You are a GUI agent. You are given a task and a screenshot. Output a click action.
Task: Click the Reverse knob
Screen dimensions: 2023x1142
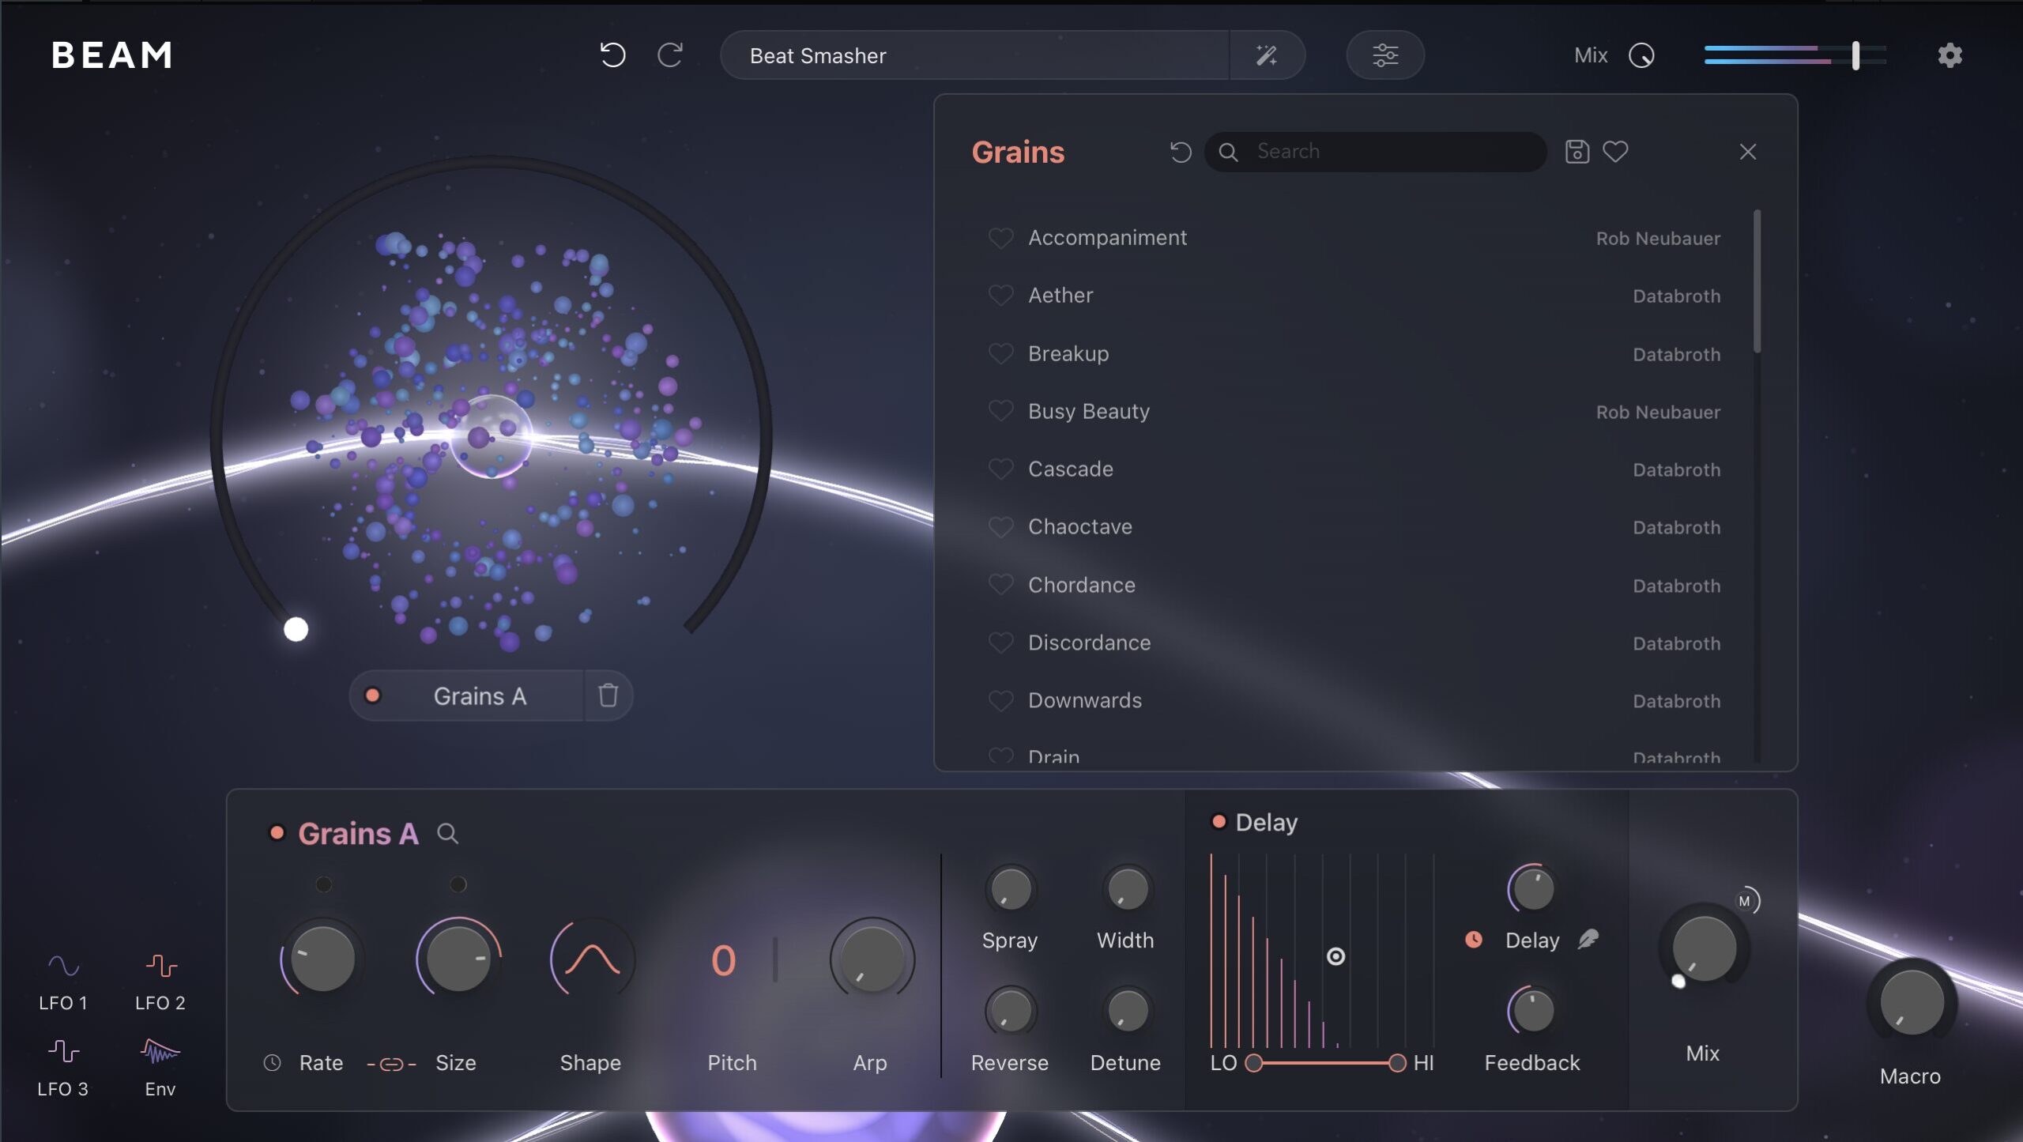tap(1010, 1011)
